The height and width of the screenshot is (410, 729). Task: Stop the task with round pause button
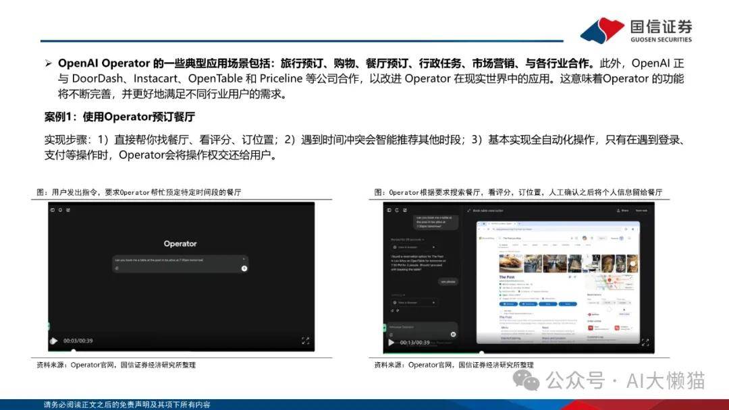[x=453, y=334]
